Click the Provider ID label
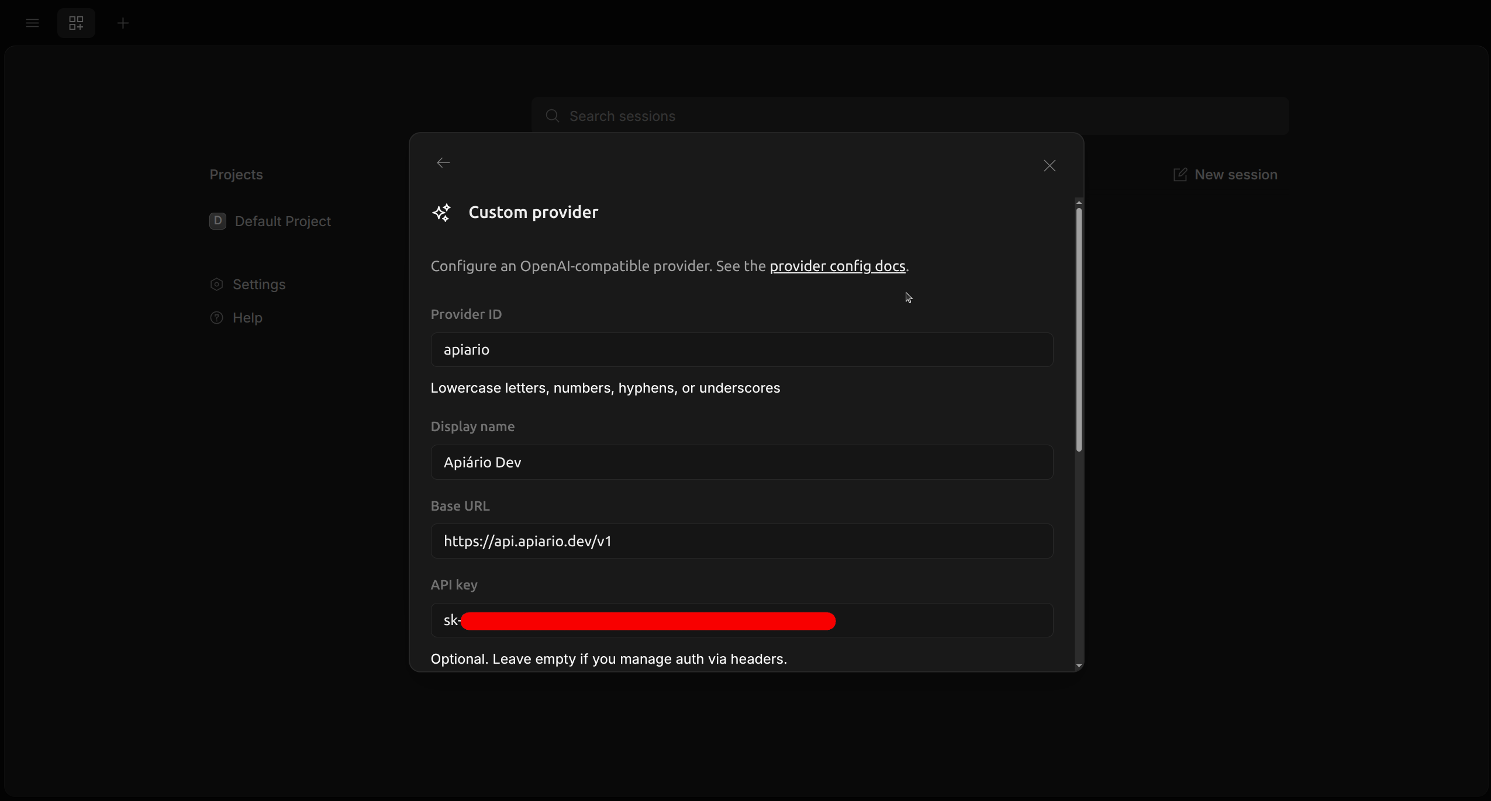1491x801 pixels. pos(466,314)
